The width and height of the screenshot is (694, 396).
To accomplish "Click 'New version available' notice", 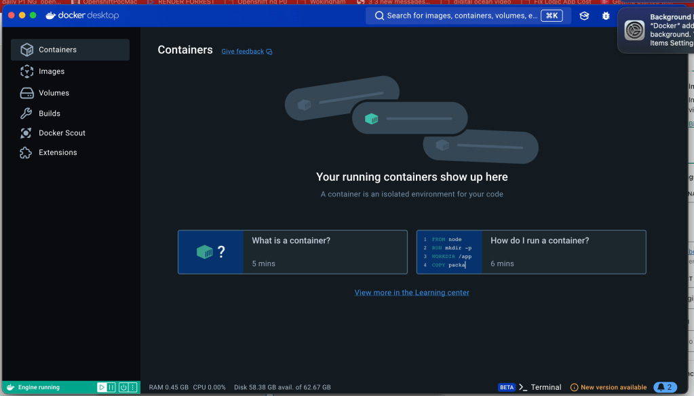I will coord(609,387).
